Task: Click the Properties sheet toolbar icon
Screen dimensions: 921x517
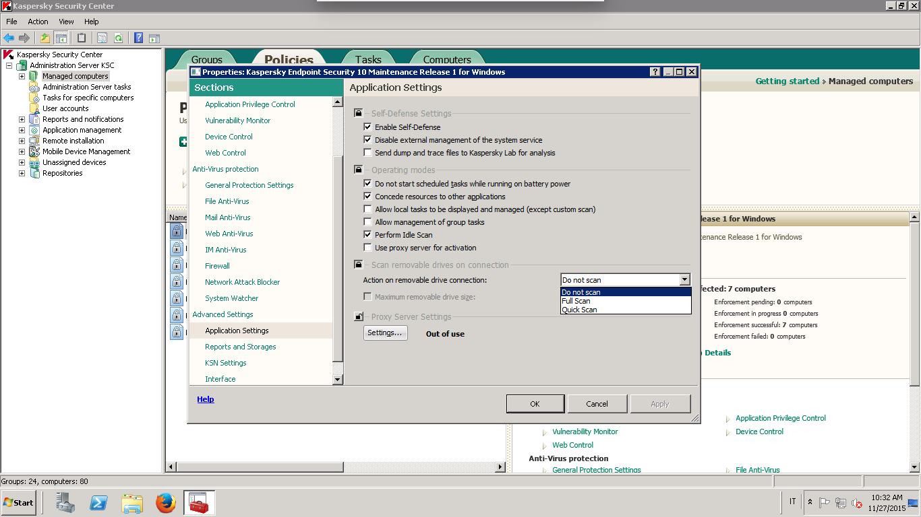Action: click(x=102, y=38)
